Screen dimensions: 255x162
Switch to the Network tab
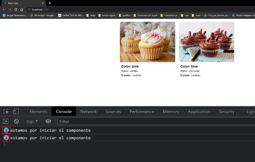(89, 111)
